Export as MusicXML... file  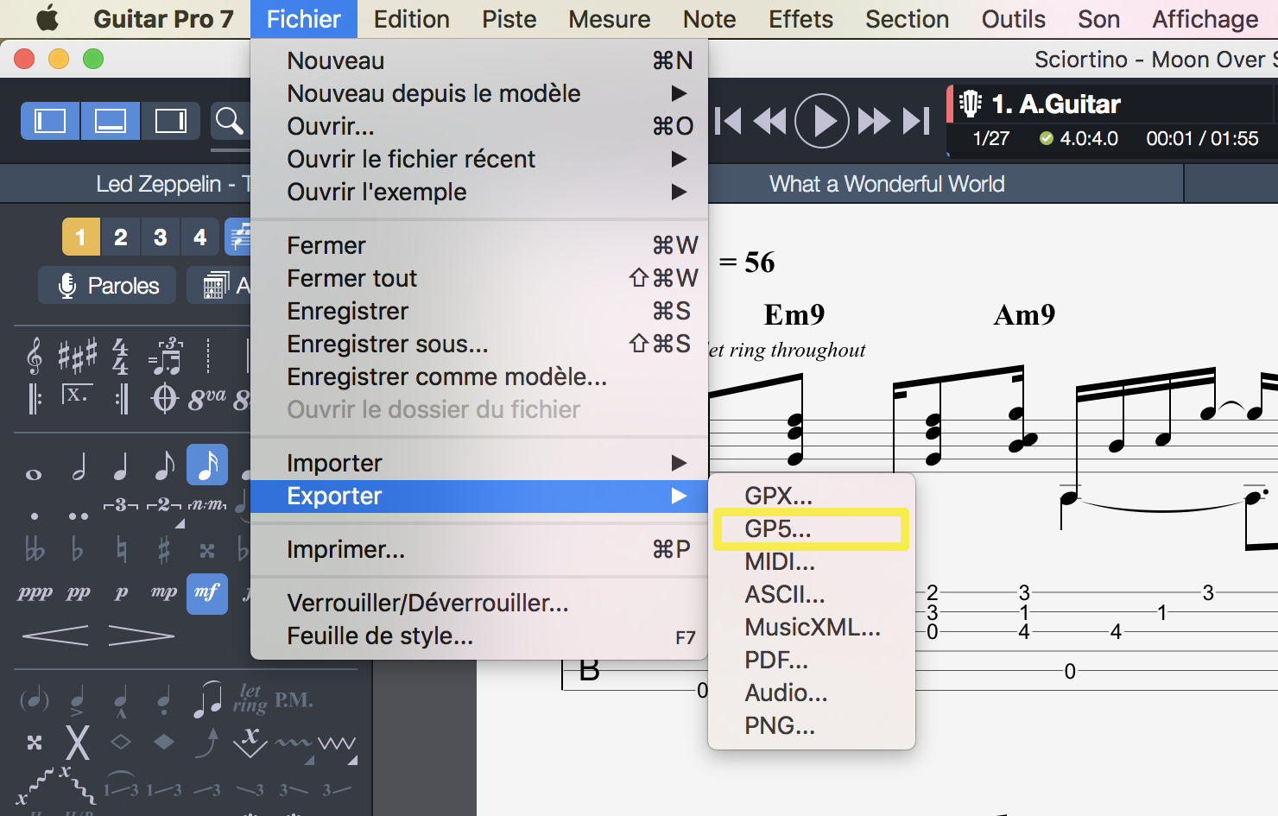pyautogui.click(x=812, y=627)
